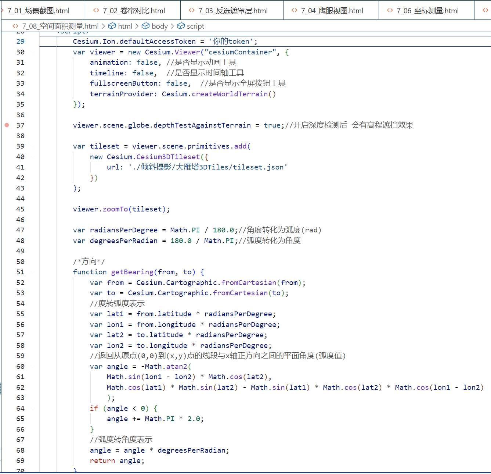This screenshot has height=474, width=491.
Task: Collapse the viewer block at line 30
Action: 33,52
